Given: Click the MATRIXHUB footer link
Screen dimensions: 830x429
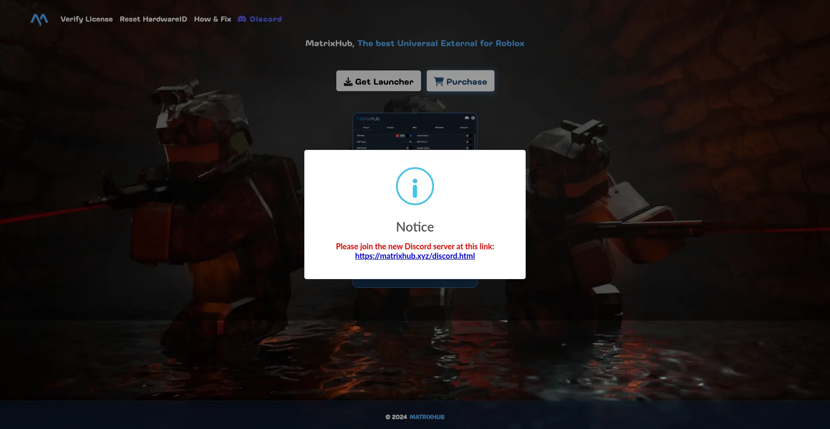Looking at the screenshot, I should point(427,417).
